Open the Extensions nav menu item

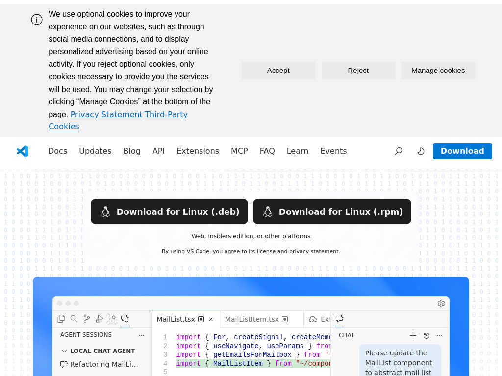[198, 151]
